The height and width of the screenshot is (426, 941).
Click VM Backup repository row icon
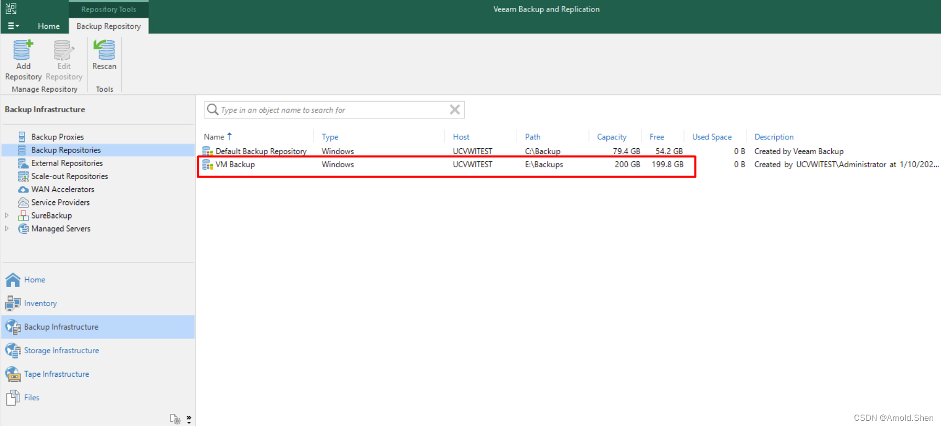[208, 165]
